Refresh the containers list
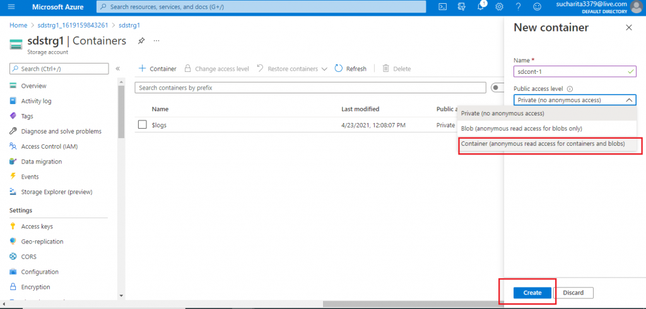 [x=351, y=69]
